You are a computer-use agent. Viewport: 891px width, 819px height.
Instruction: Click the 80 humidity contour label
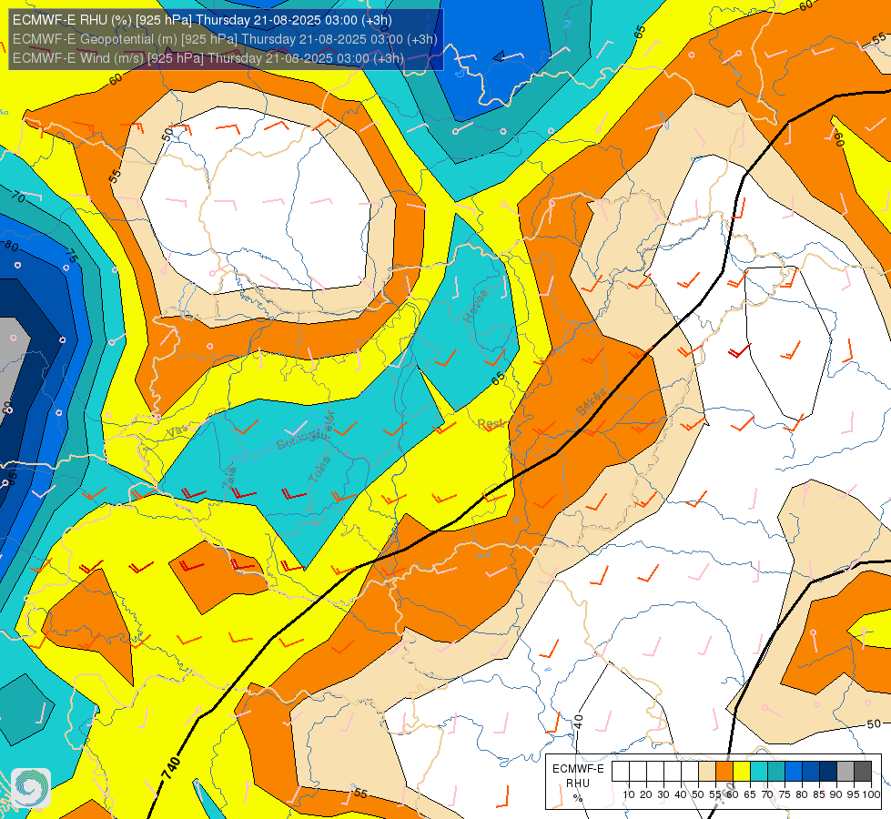pos(11,246)
